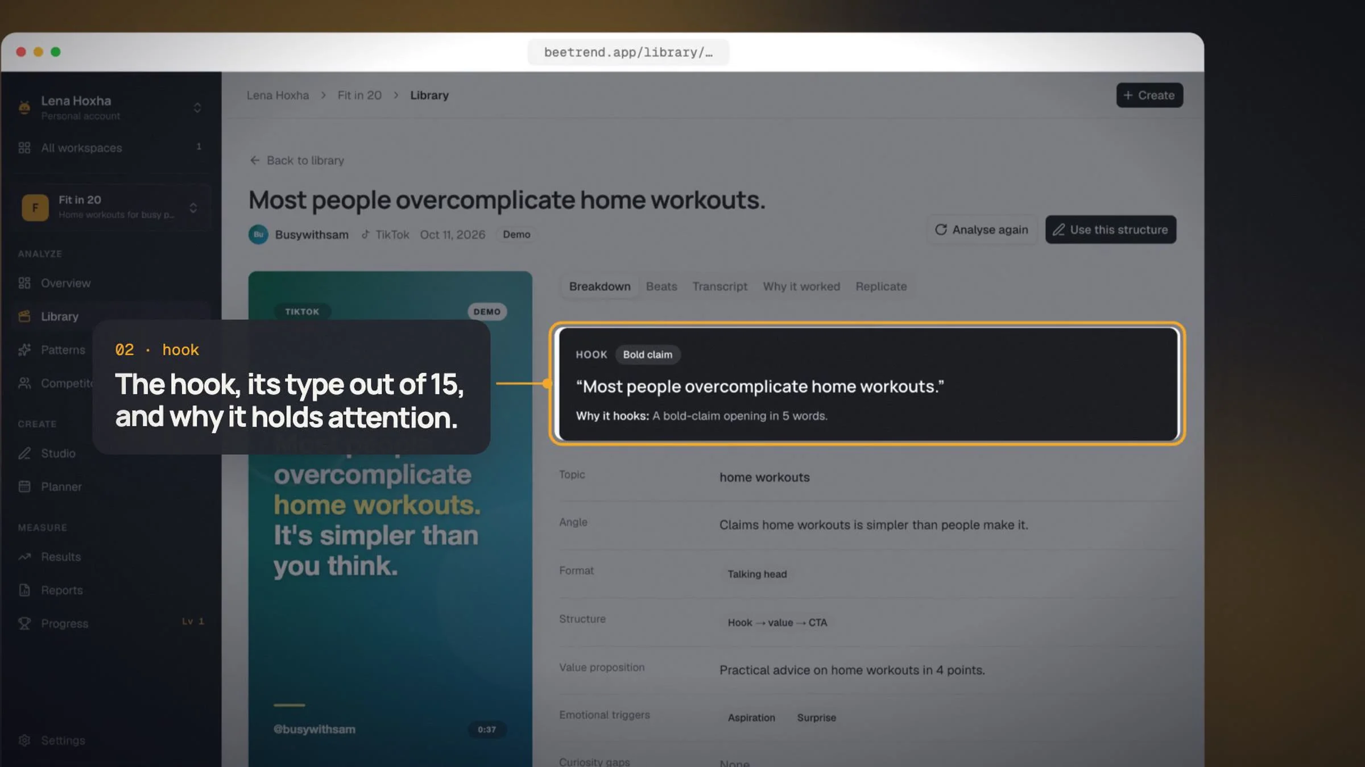Click Use this structure
1365x767 pixels.
click(x=1111, y=230)
